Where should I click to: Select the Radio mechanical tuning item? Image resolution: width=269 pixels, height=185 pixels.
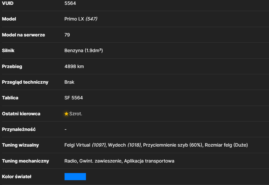pyautogui.click(x=71, y=161)
